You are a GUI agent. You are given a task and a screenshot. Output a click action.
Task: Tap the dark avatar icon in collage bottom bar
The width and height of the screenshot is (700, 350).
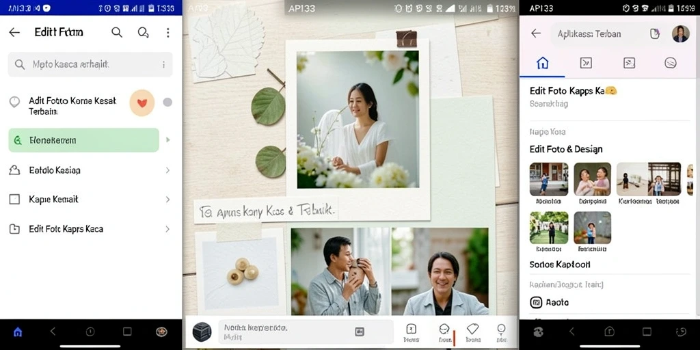pyautogui.click(x=202, y=332)
